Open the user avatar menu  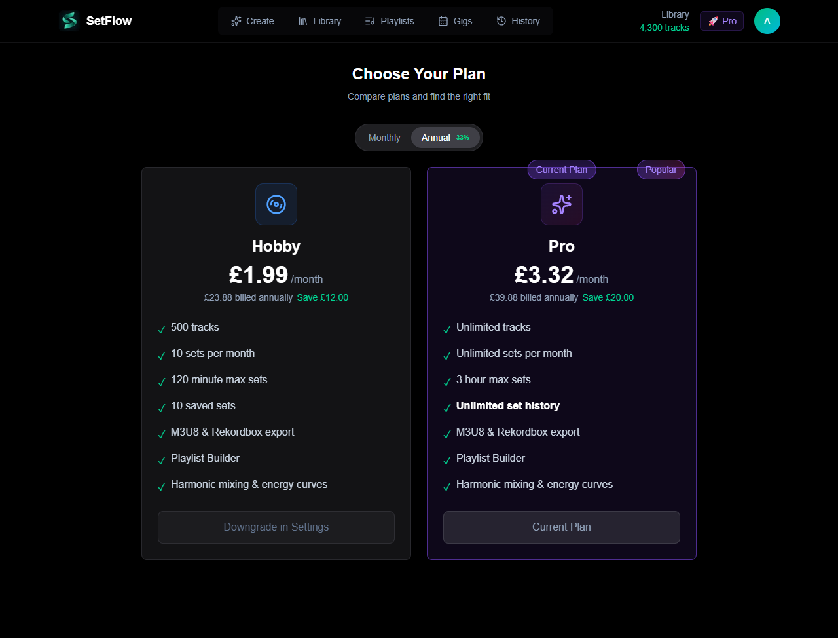pos(767,21)
